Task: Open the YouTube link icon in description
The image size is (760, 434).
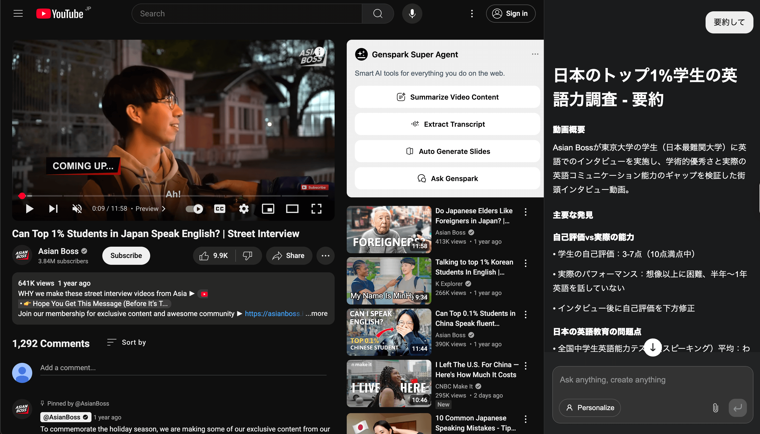Action: pyautogui.click(x=204, y=294)
